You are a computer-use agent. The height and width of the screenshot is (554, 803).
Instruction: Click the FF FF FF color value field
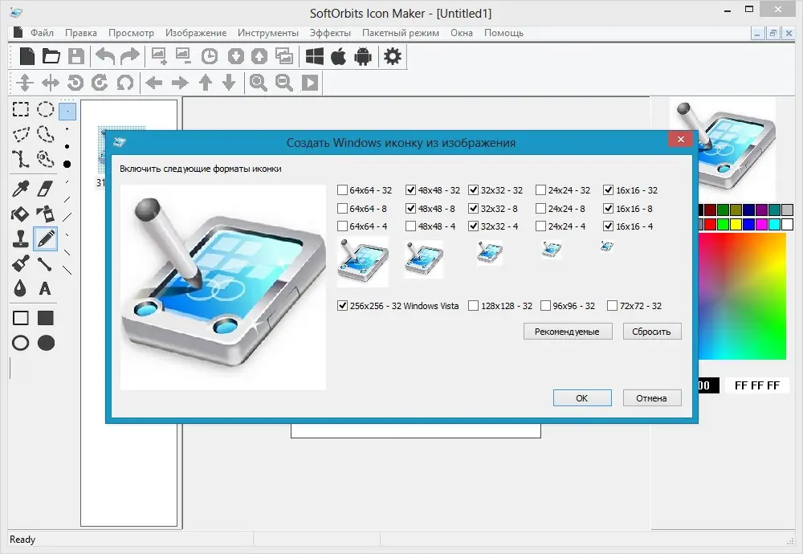[757, 385]
